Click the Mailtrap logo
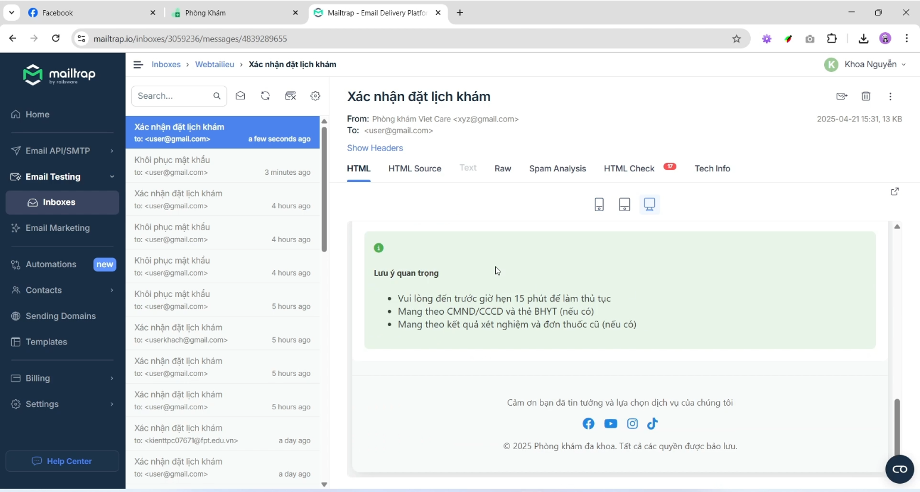920x492 pixels. point(59,75)
